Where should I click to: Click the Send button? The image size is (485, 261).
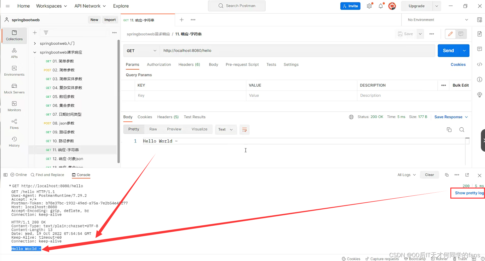click(448, 50)
